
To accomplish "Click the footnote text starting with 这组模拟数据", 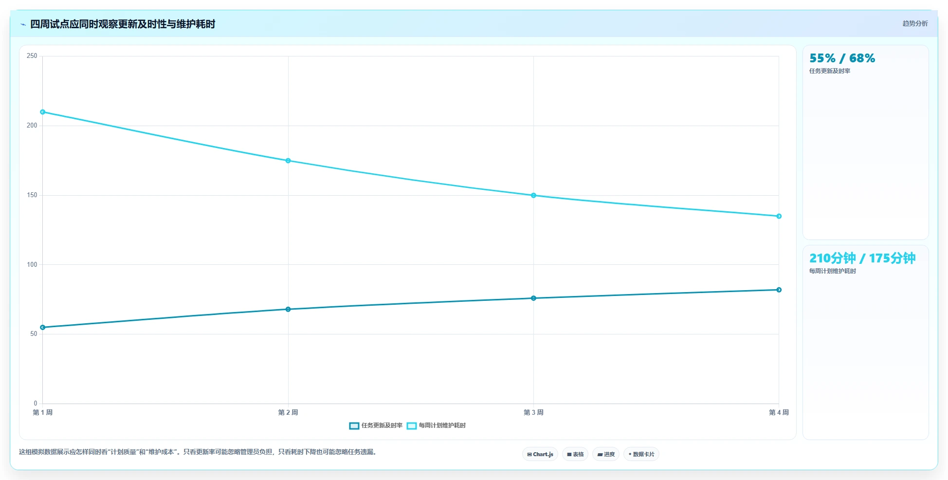I will coord(199,452).
